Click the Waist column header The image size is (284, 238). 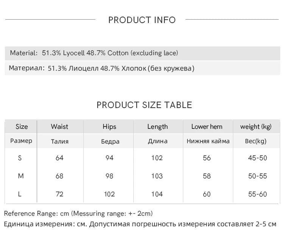tap(59, 127)
